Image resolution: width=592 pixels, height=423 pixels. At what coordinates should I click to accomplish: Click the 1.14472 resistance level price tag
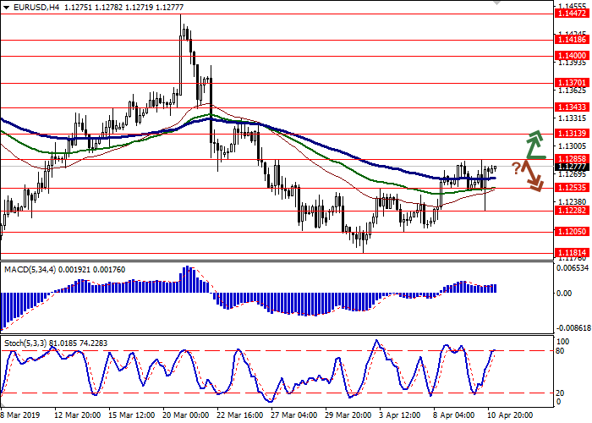tap(571, 14)
